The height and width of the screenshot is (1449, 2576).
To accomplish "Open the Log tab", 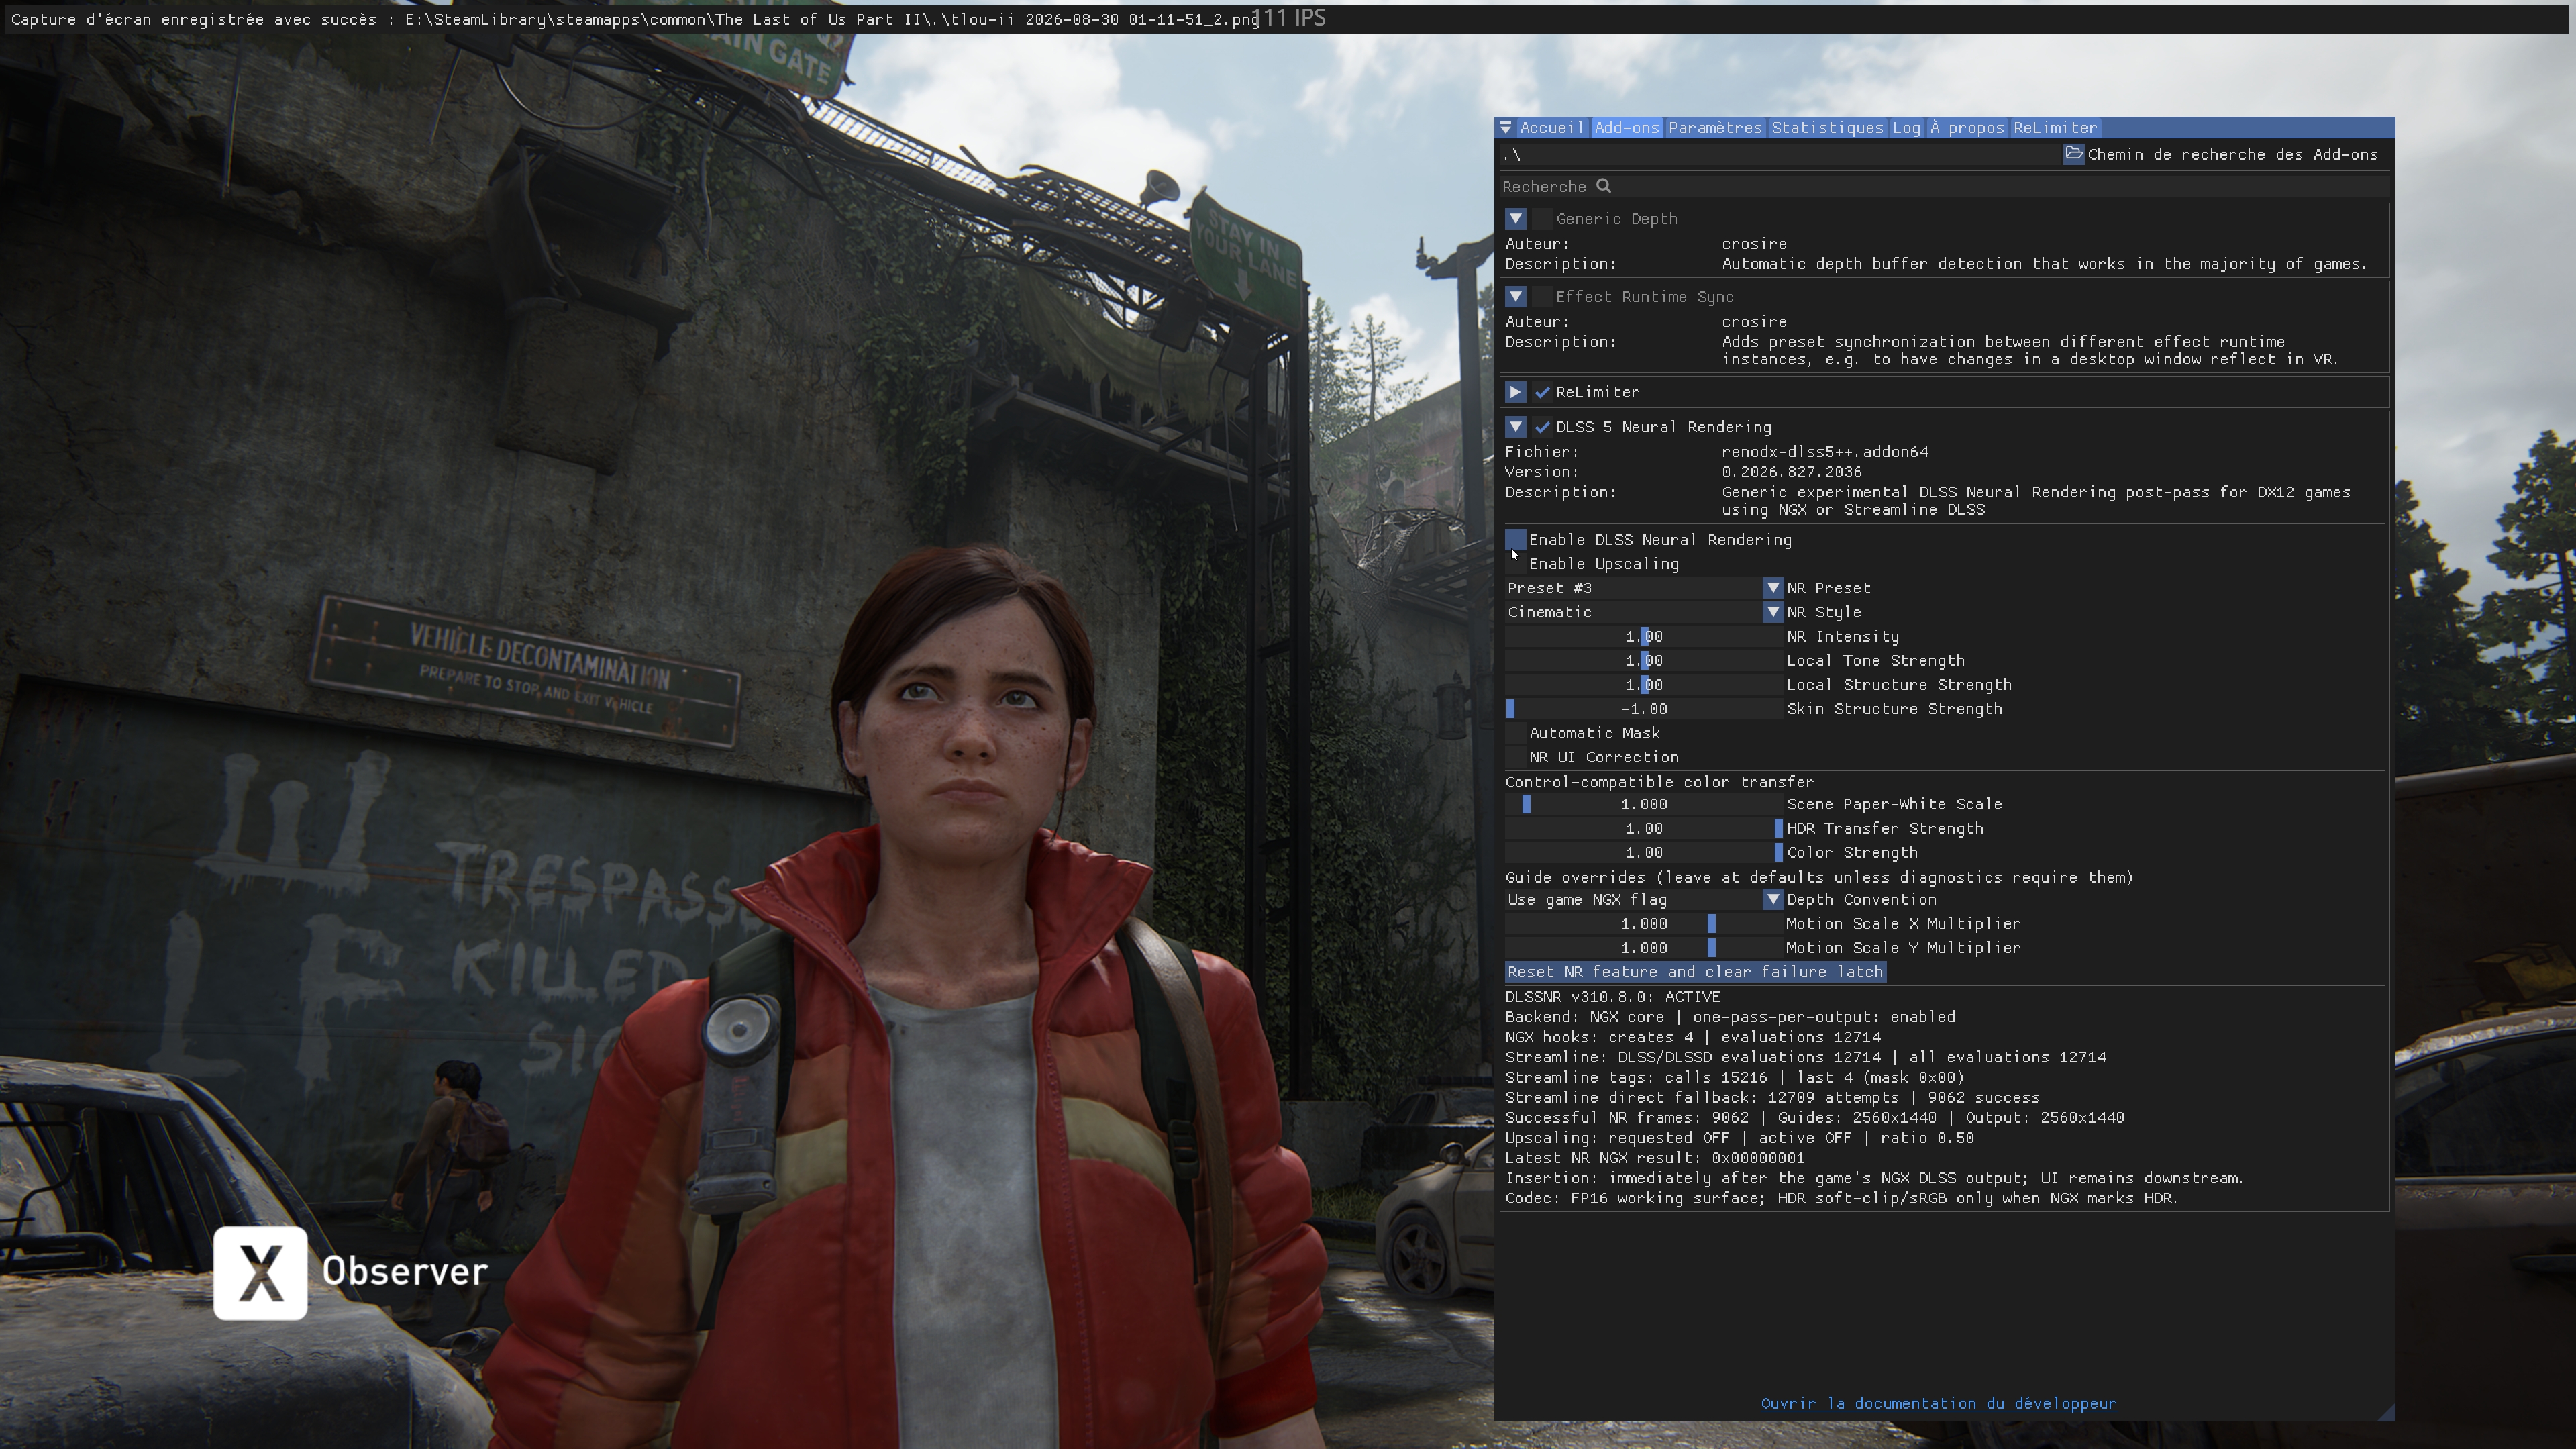I will click(x=1906, y=128).
